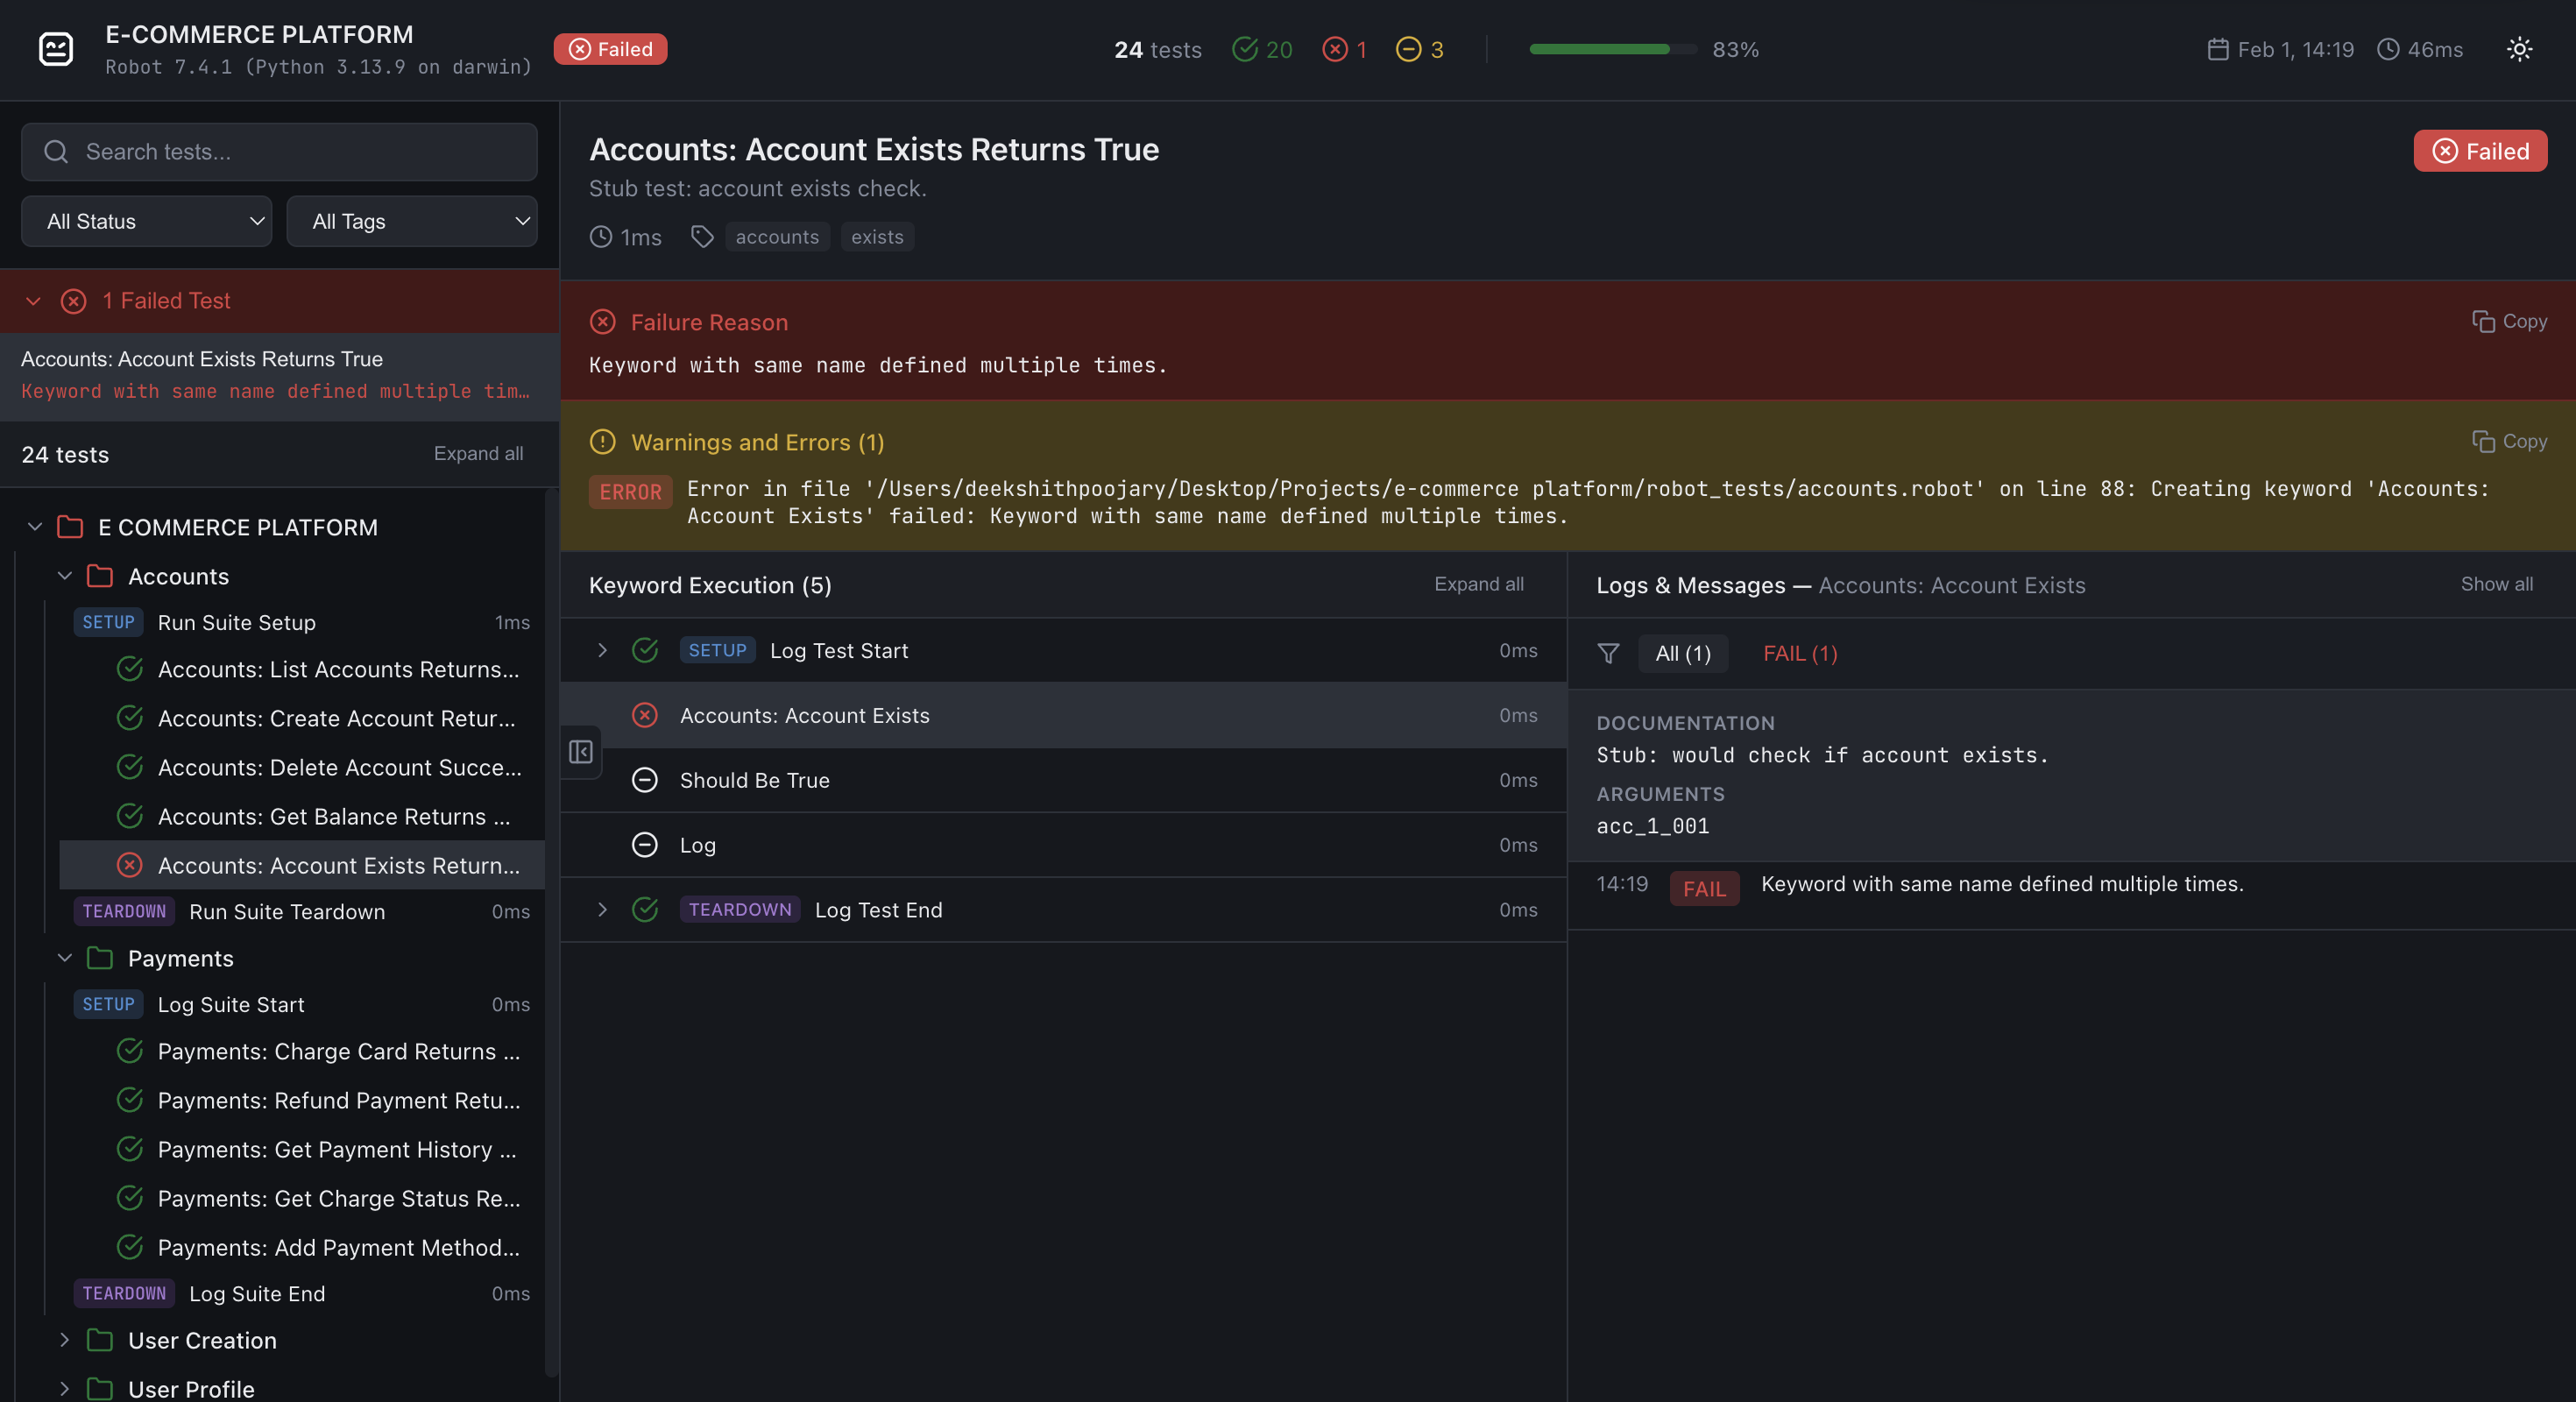The width and height of the screenshot is (2576, 1402).
Task: Click the tag icon beside accounts tag
Action: pyautogui.click(x=702, y=237)
